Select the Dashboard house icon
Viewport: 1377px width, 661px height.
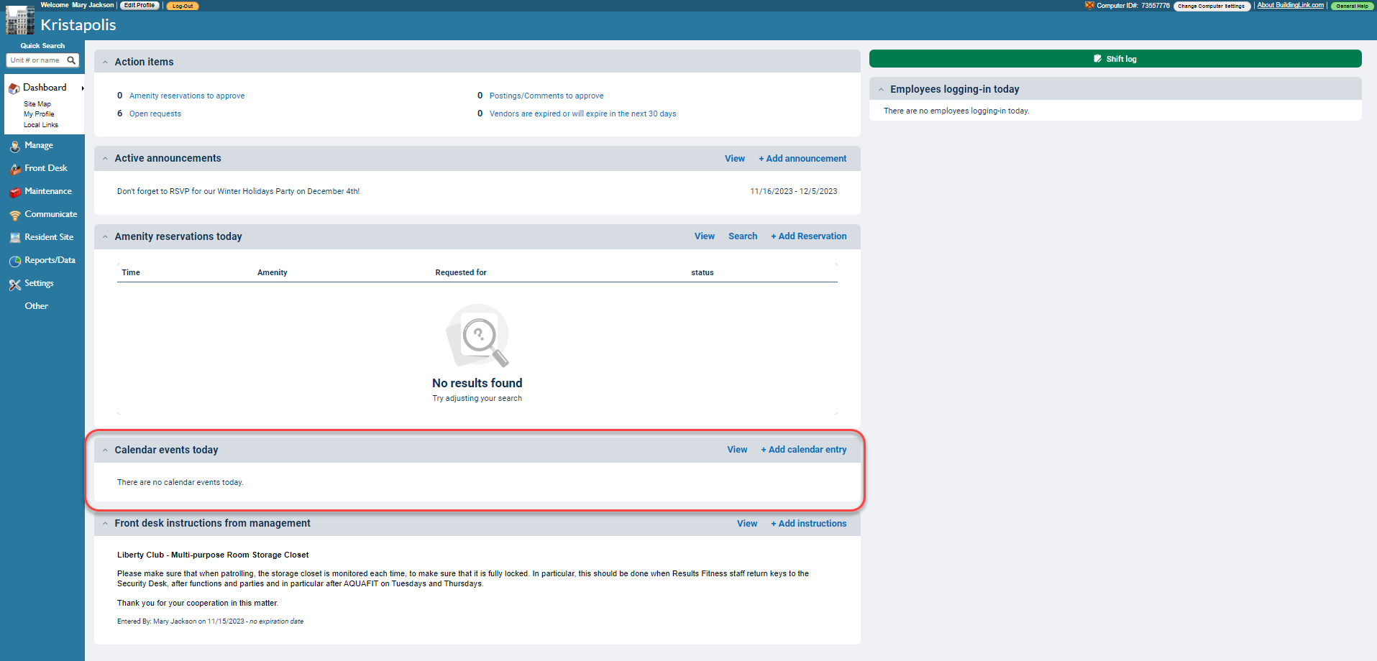tap(14, 87)
